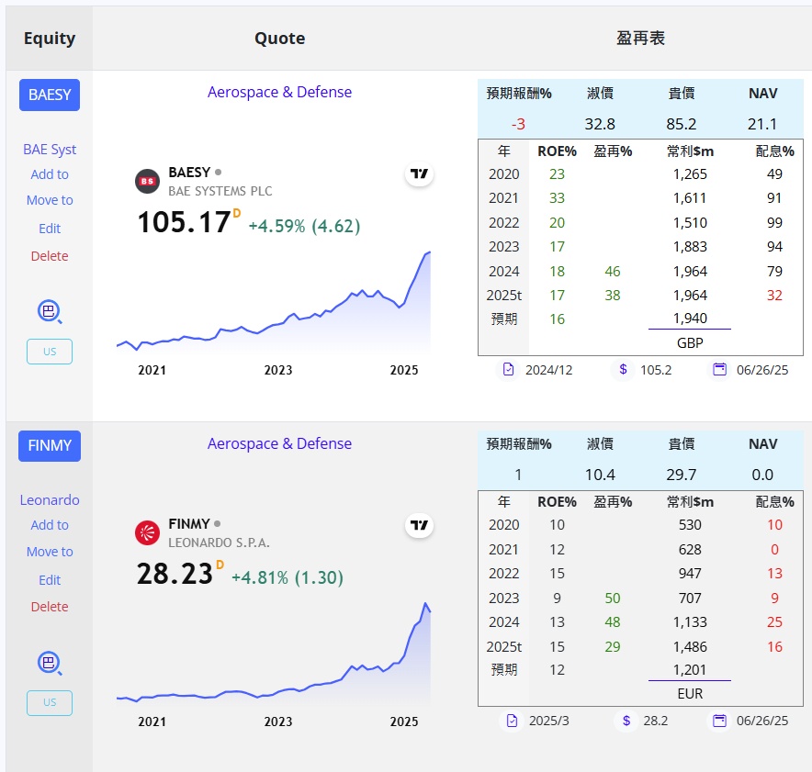
Task: Open the BAE Syst company link
Action: 50,149
